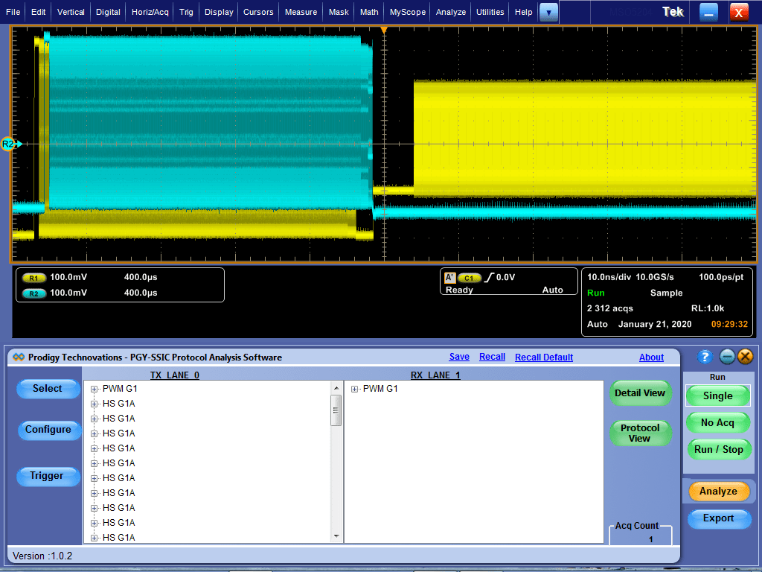Click the Analyze button in the PGY panel
The image size is (762, 572).
pos(719,491)
